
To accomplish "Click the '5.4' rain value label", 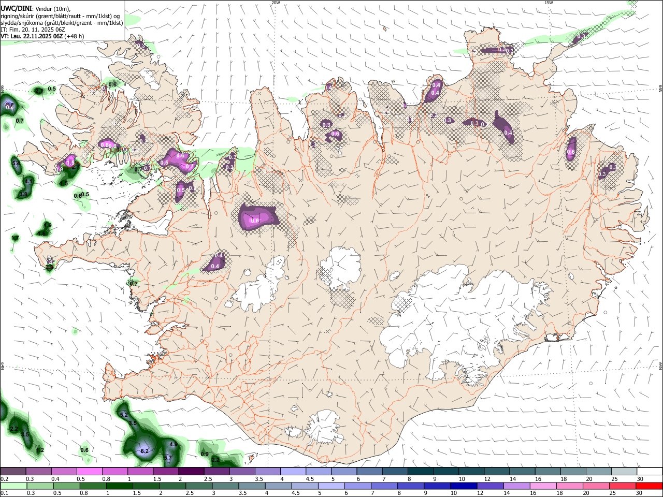I will pyautogui.click(x=16, y=164).
